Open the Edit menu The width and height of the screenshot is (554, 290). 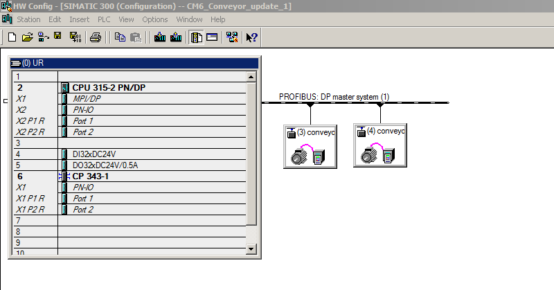tap(55, 19)
